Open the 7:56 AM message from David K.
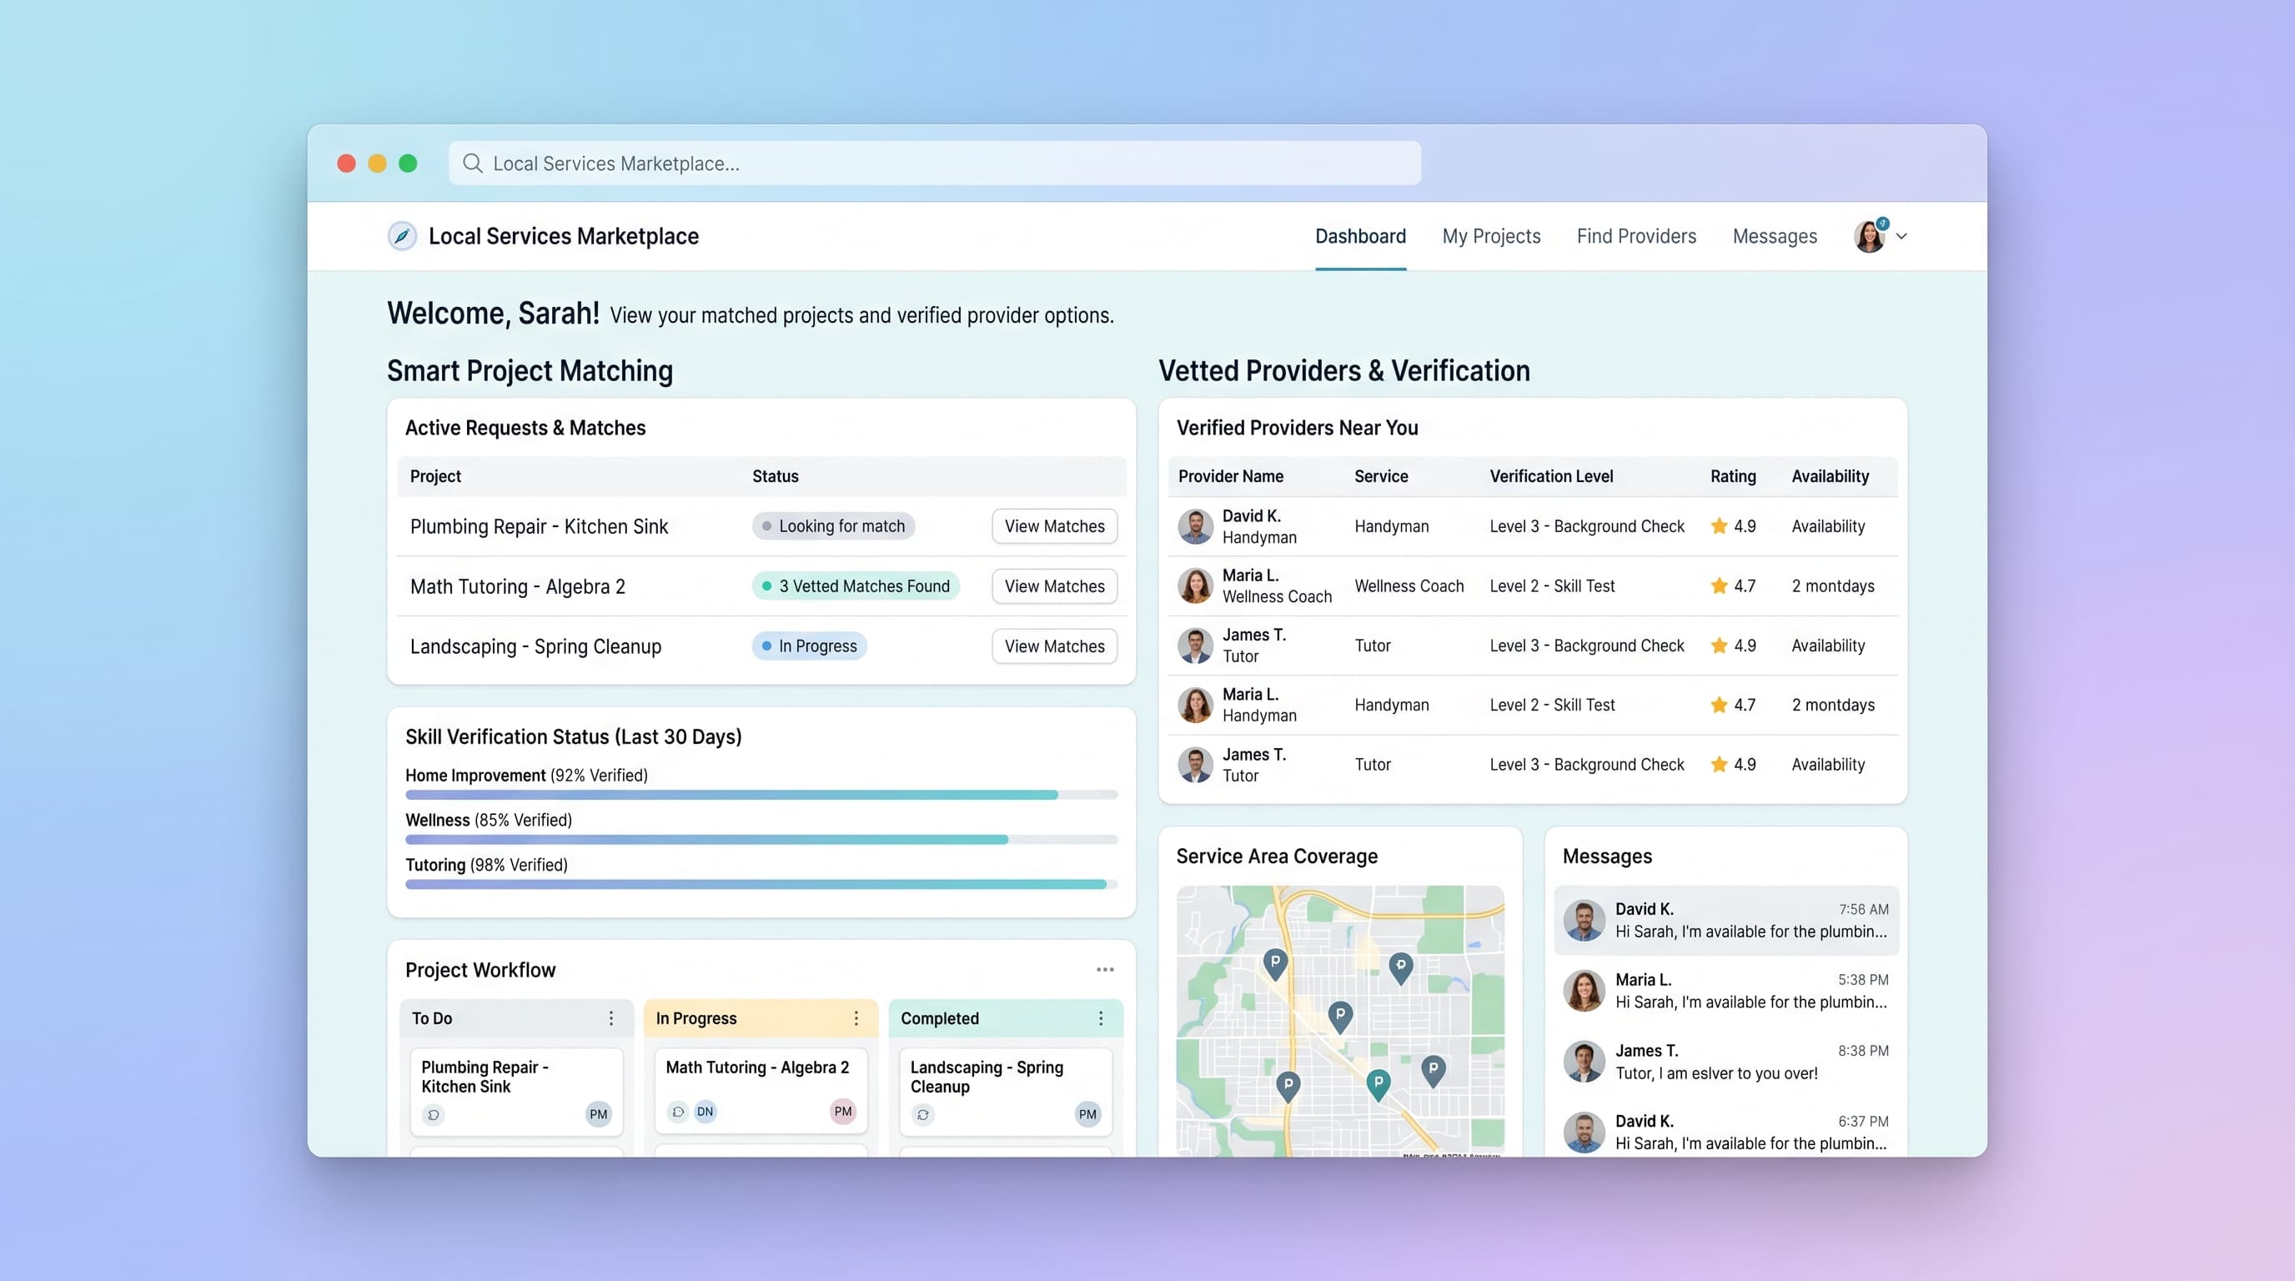Viewport: 2295px width, 1281px height. point(1725,920)
